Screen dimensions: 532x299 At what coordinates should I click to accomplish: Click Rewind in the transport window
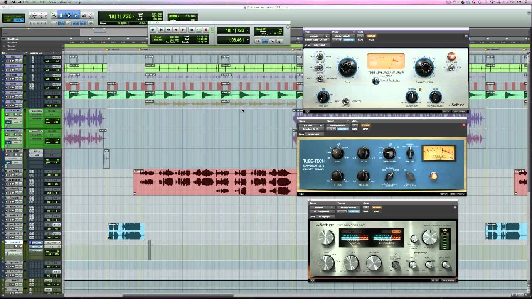(168, 30)
